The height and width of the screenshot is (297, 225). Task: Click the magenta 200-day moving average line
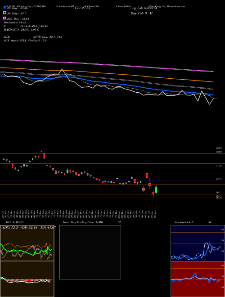tap(107, 65)
